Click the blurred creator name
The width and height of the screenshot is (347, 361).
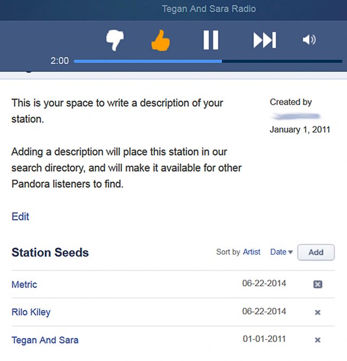click(296, 116)
